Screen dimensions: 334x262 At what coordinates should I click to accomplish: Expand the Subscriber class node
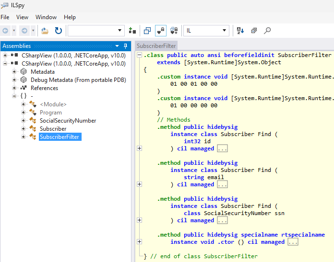point(24,129)
